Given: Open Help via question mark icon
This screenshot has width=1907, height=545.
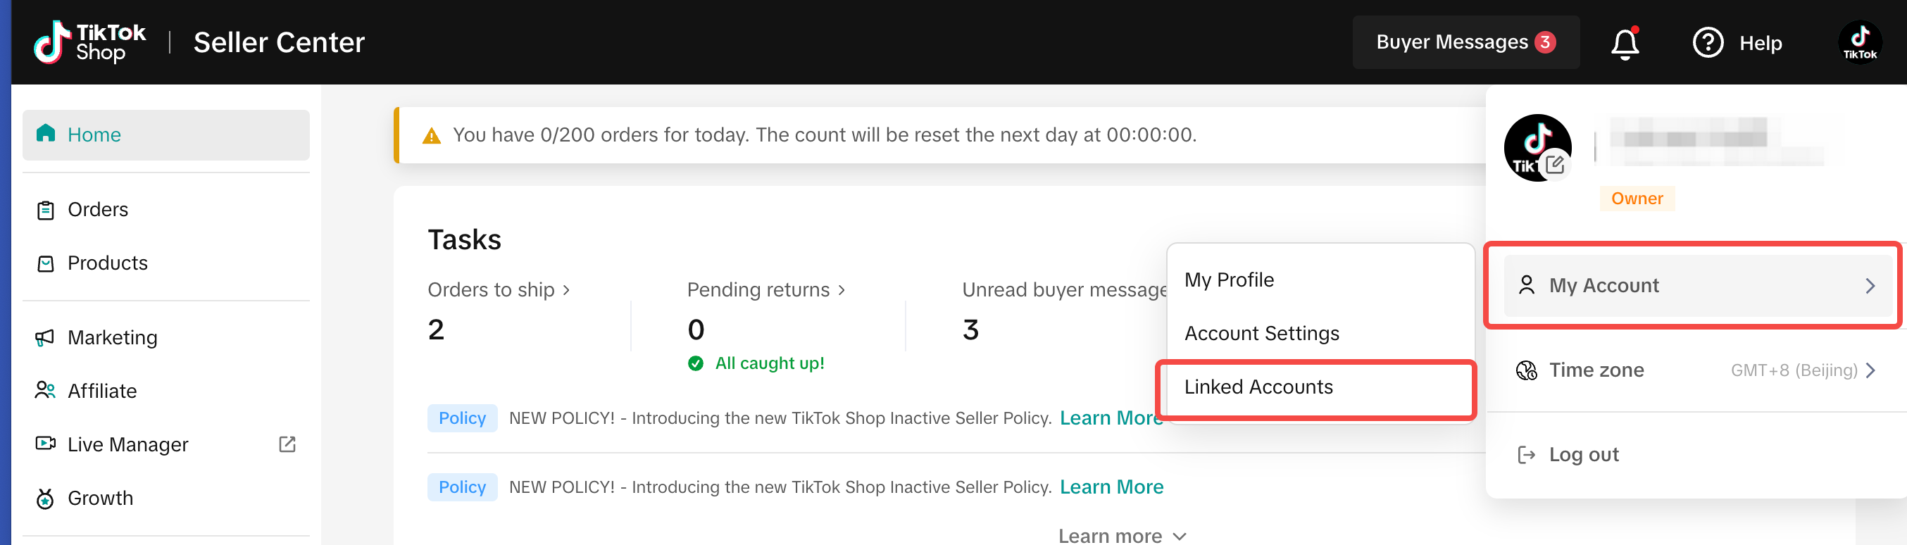Looking at the screenshot, I should (x=1707, y=43).
